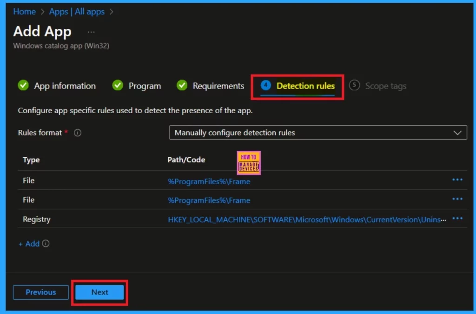Image resolution: width=476 pixels, height=314 pixels.
Task: Switch to the App information tab
Action: click(57, 86)
